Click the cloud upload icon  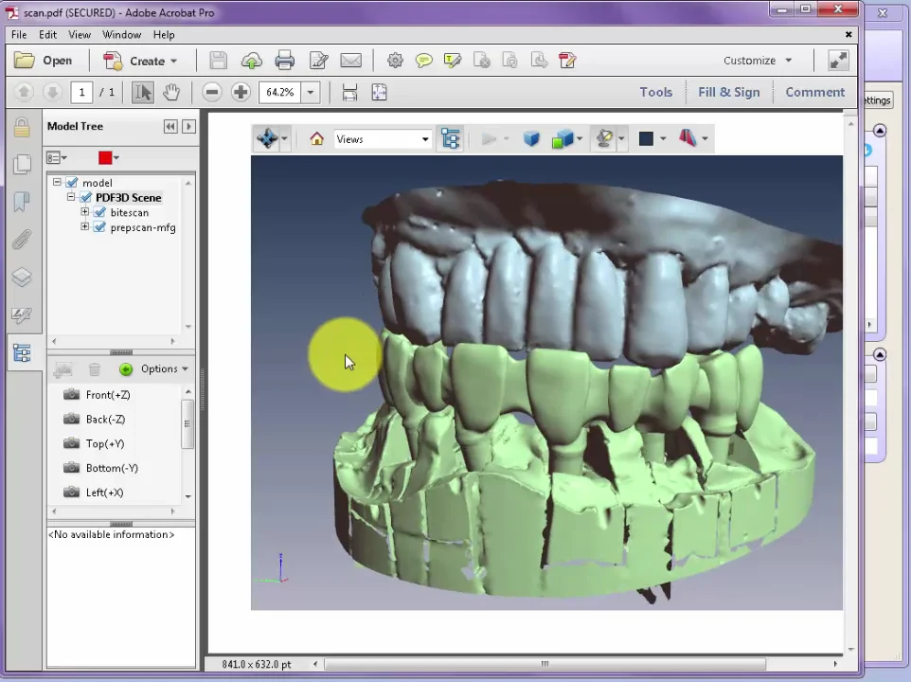[x=251, y=61]
